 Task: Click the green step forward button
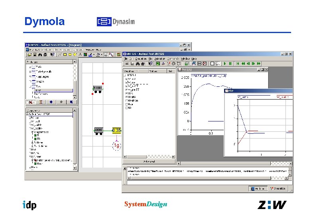pos(253,64)
